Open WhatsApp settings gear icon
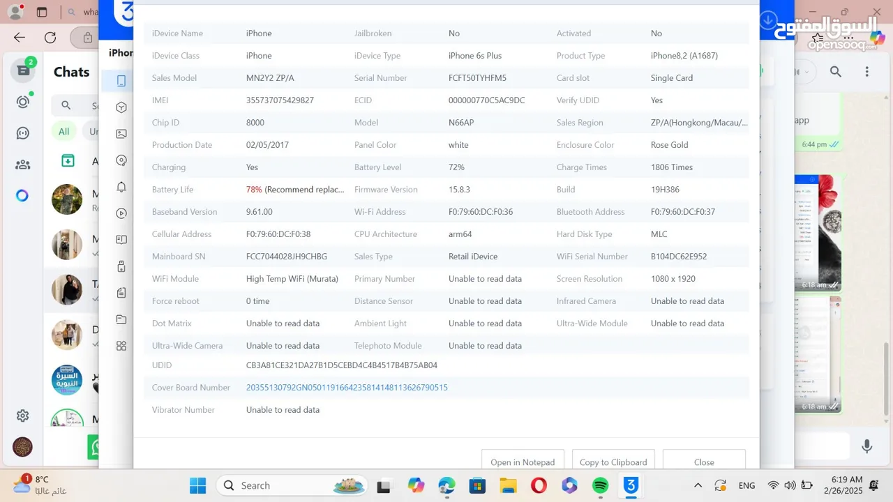This screenshot has width=893, height=502. (x=23, y=416)
